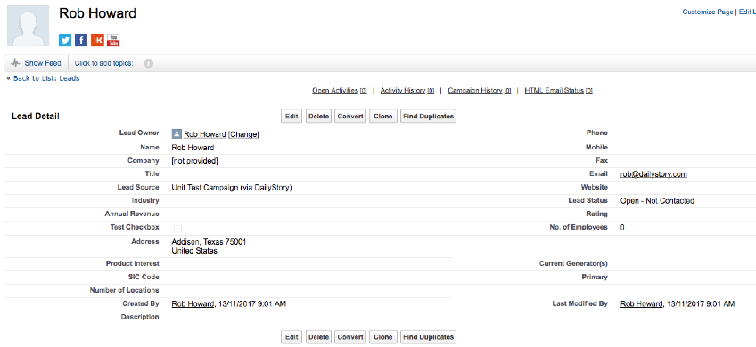
Task: Click the Rating field label
Action: 598,214
